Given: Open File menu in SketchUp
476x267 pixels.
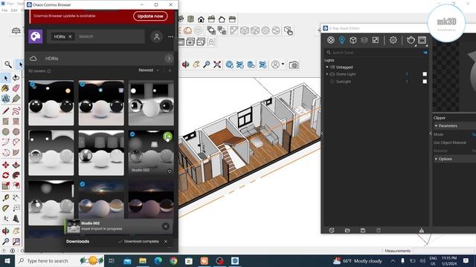Looking at the screenshot, I should (4, 10).
